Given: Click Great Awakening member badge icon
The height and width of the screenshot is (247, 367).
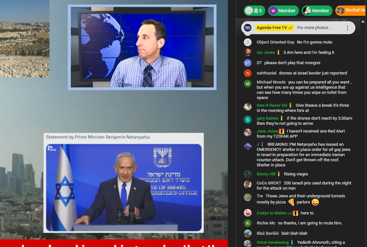Looking at the screenshot, I should [x=292, y=242].
